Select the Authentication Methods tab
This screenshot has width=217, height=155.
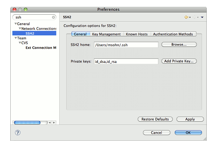(x=173, y=34)
